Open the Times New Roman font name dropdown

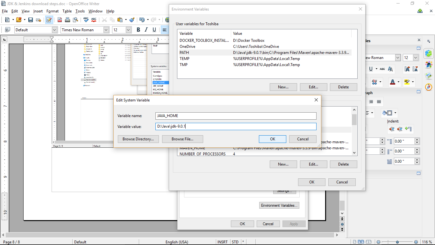coord(105,29)
